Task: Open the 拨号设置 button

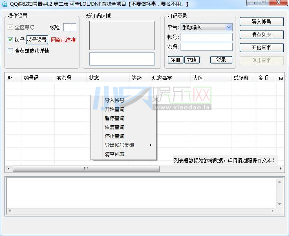Action: (37, 40)
